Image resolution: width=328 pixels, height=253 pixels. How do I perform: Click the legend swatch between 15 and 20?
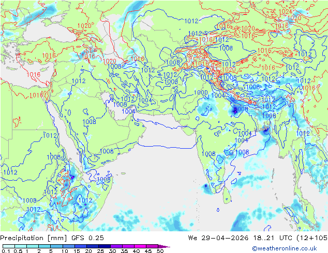tap(81, 246)
